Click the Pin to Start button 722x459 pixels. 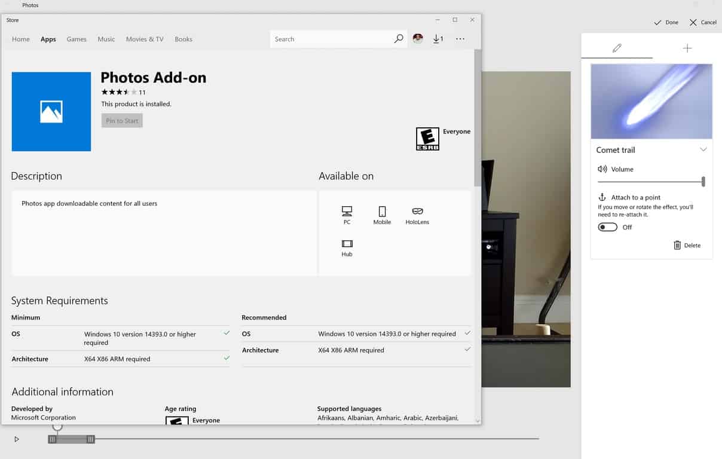click(x=122, y=121)
